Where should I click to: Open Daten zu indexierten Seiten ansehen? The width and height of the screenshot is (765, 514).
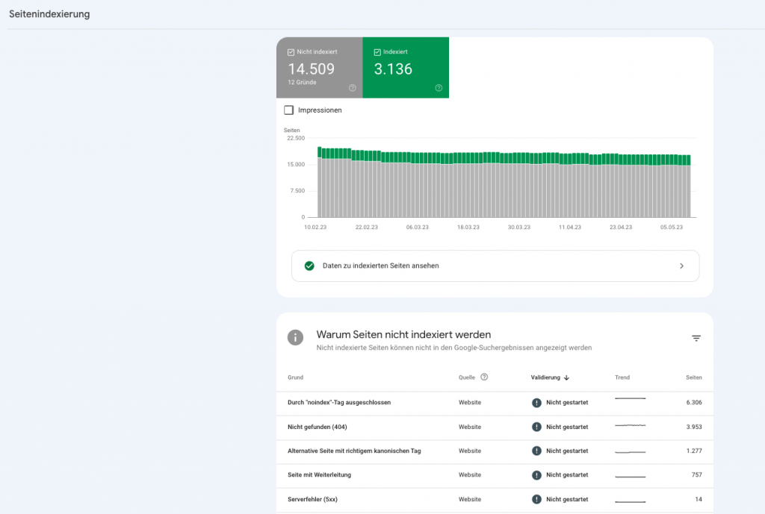pyautogui.click(x=380, y=266)
